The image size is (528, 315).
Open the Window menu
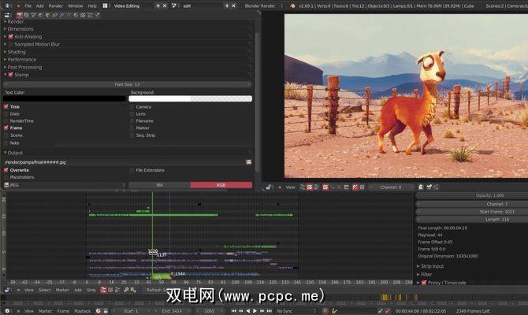75,6
